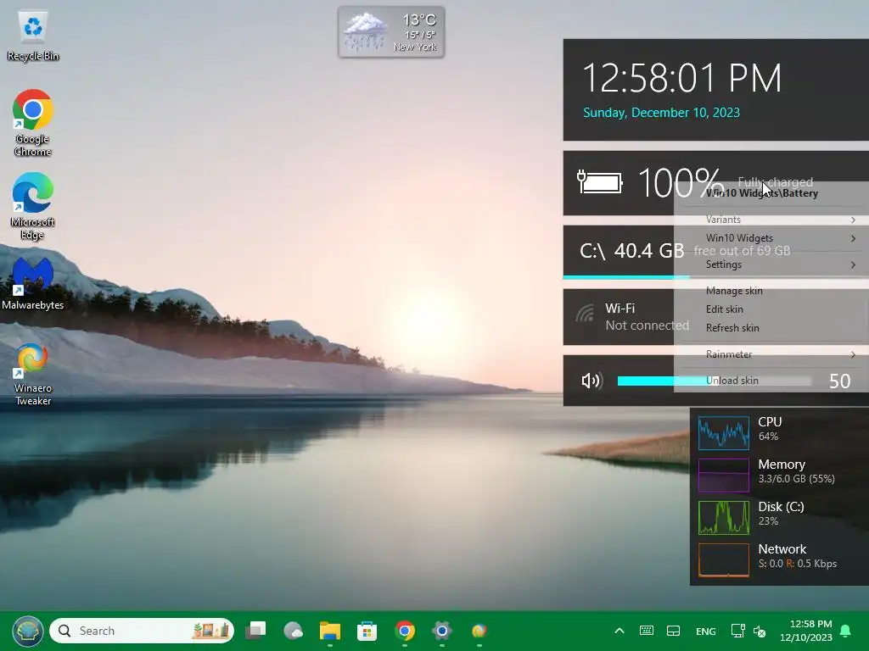Click the volume value 50
This screenshot has width=869, height=651.
[839, 381]
